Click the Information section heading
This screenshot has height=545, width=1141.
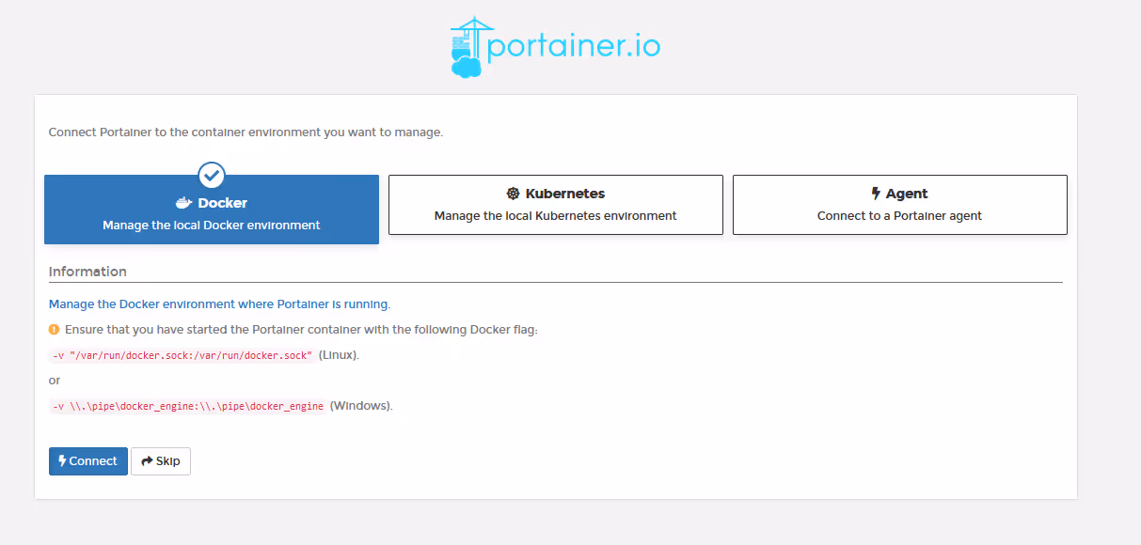pos(87,272)
